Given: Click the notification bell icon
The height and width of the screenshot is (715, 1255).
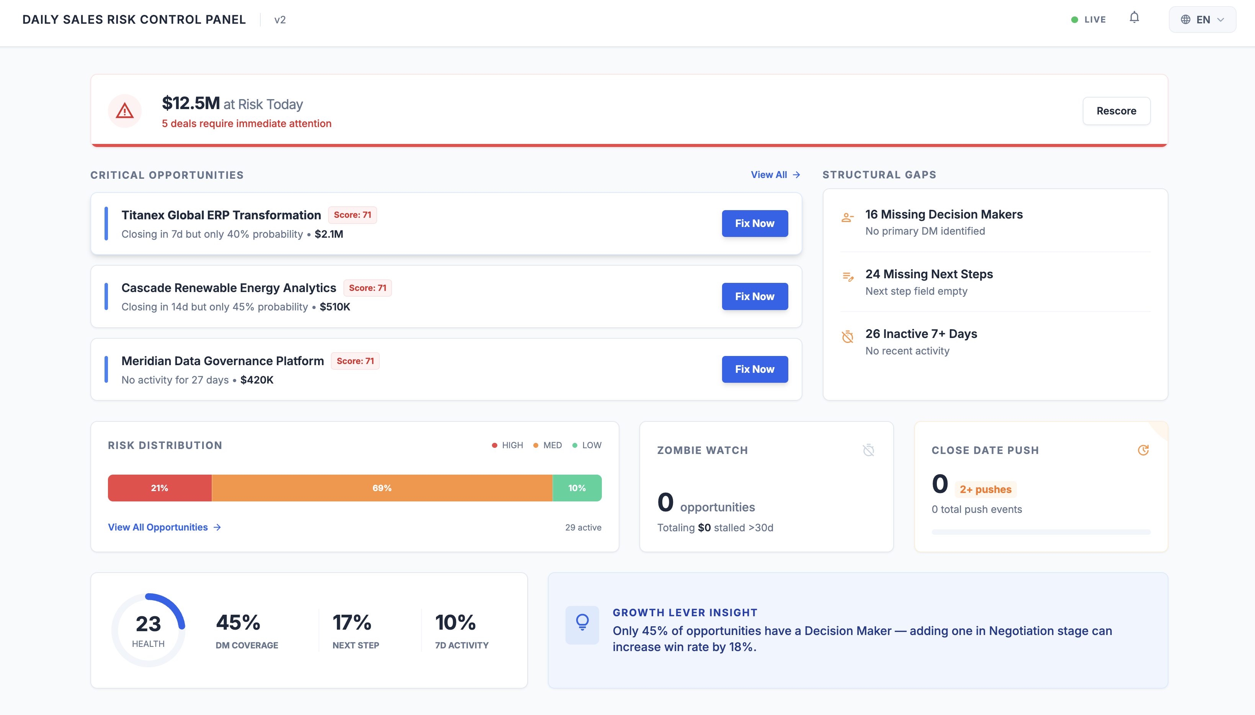Looking at the screenshot, I should (1134, 18).
